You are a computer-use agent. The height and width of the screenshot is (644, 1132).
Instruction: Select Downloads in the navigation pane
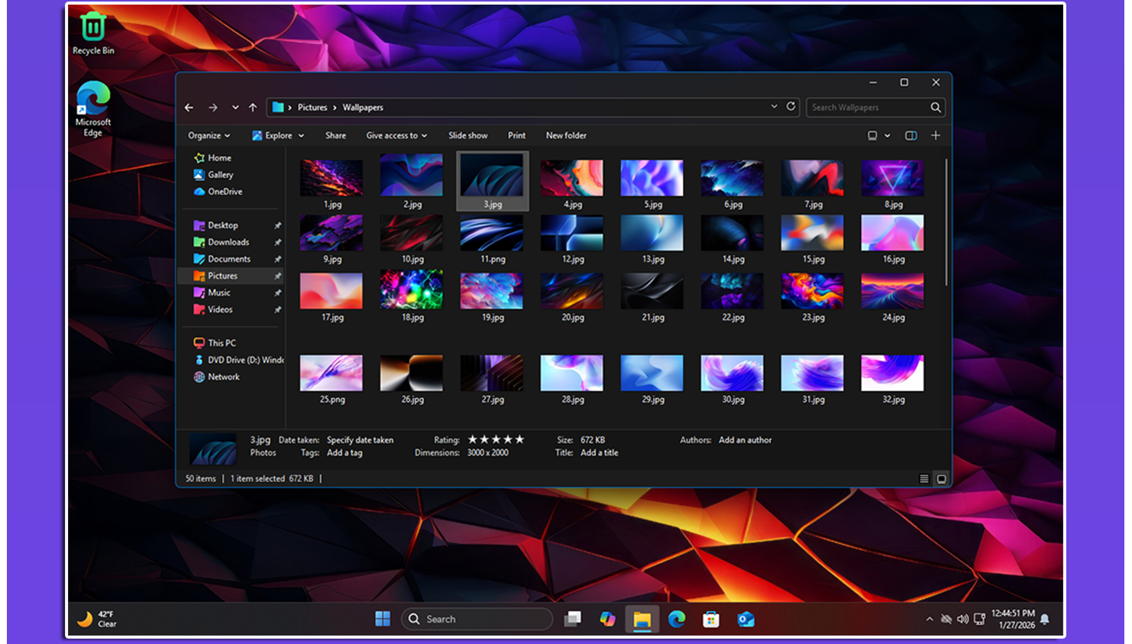coord(228,242)
